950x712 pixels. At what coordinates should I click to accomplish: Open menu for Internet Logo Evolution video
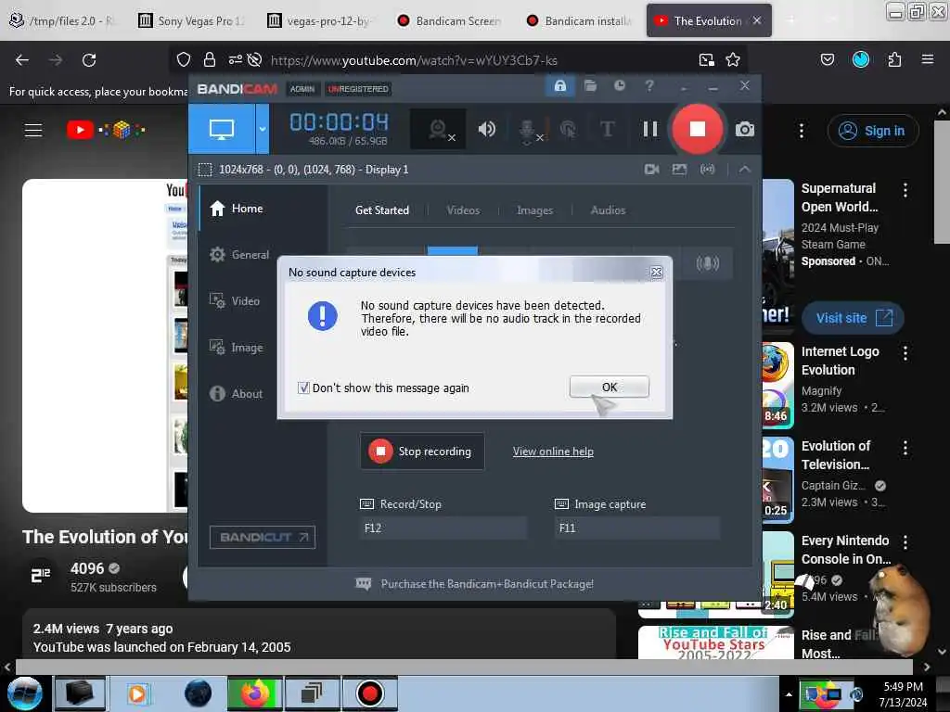(x=905, y=353)
